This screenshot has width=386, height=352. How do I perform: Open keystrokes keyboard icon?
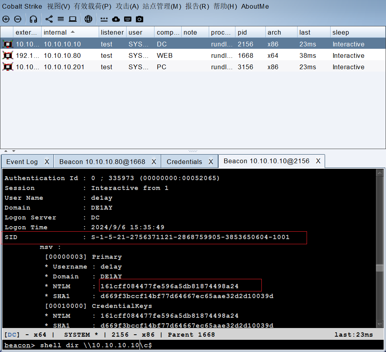tap(128, 19)
